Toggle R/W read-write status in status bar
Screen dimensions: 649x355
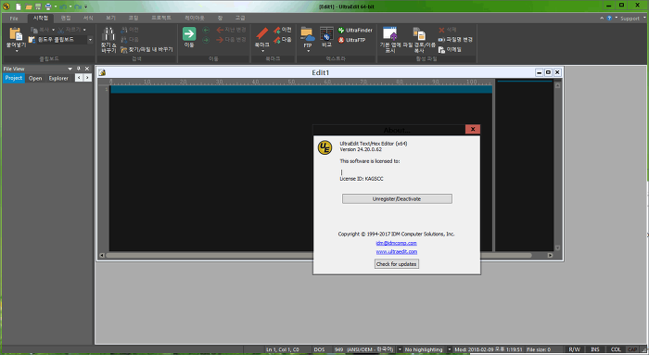(x=575, y=349)
